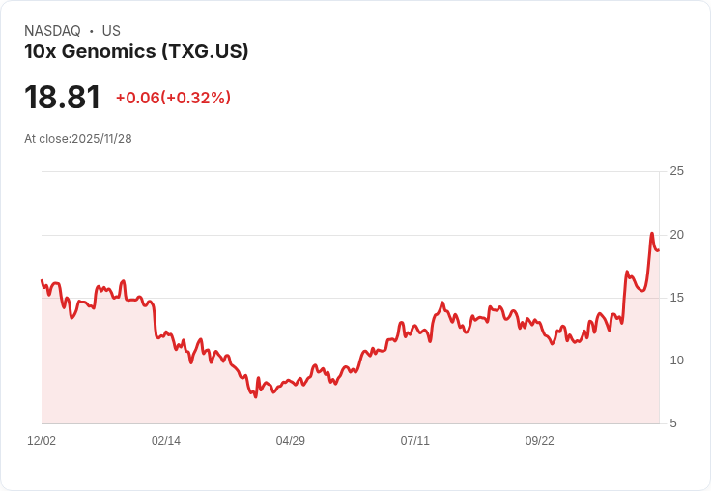Click the 20 y-axis price label
711x491 pixels.
pos(676,235)
